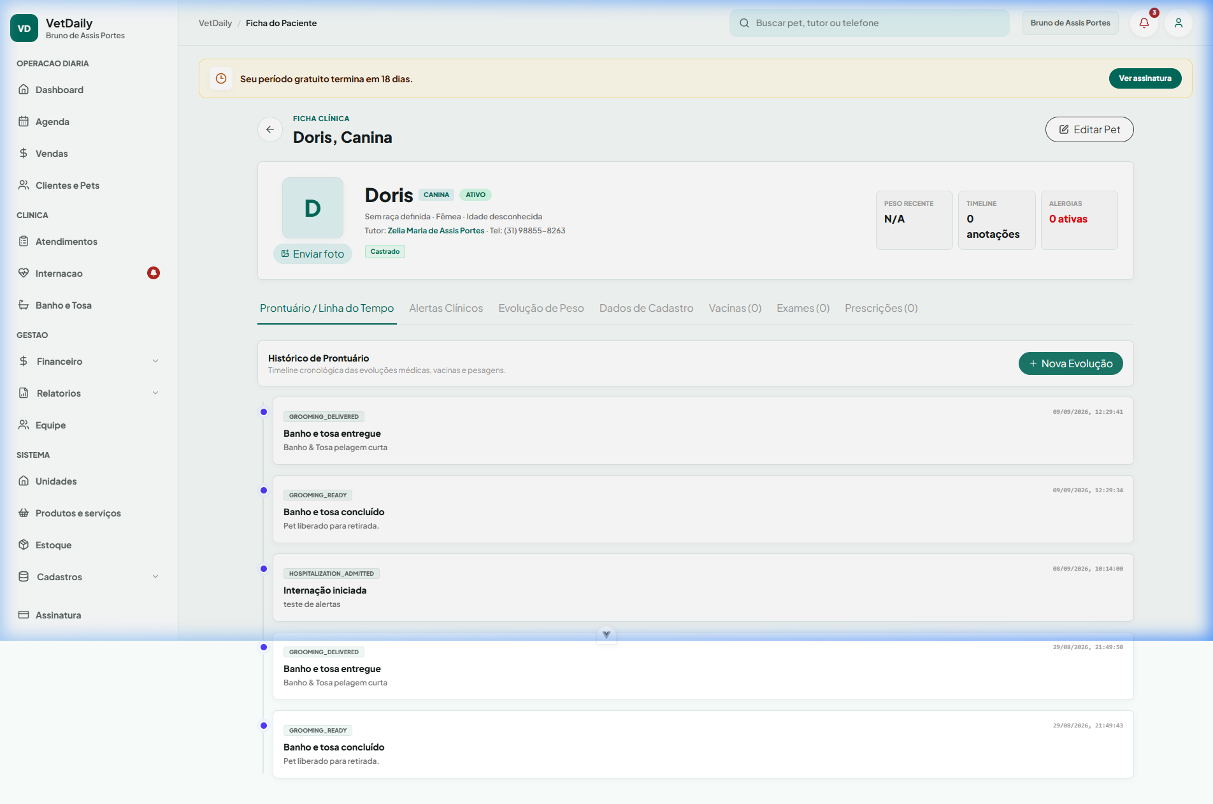Open Equipe in the sidebar
The height and width of the screenshot is (804, 1213).
click(89, 425)
